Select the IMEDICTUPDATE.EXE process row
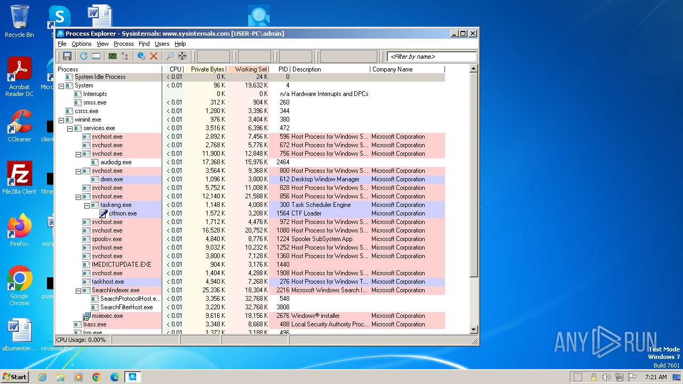This screenshot has width=683, height=384. tap(250, 265)
